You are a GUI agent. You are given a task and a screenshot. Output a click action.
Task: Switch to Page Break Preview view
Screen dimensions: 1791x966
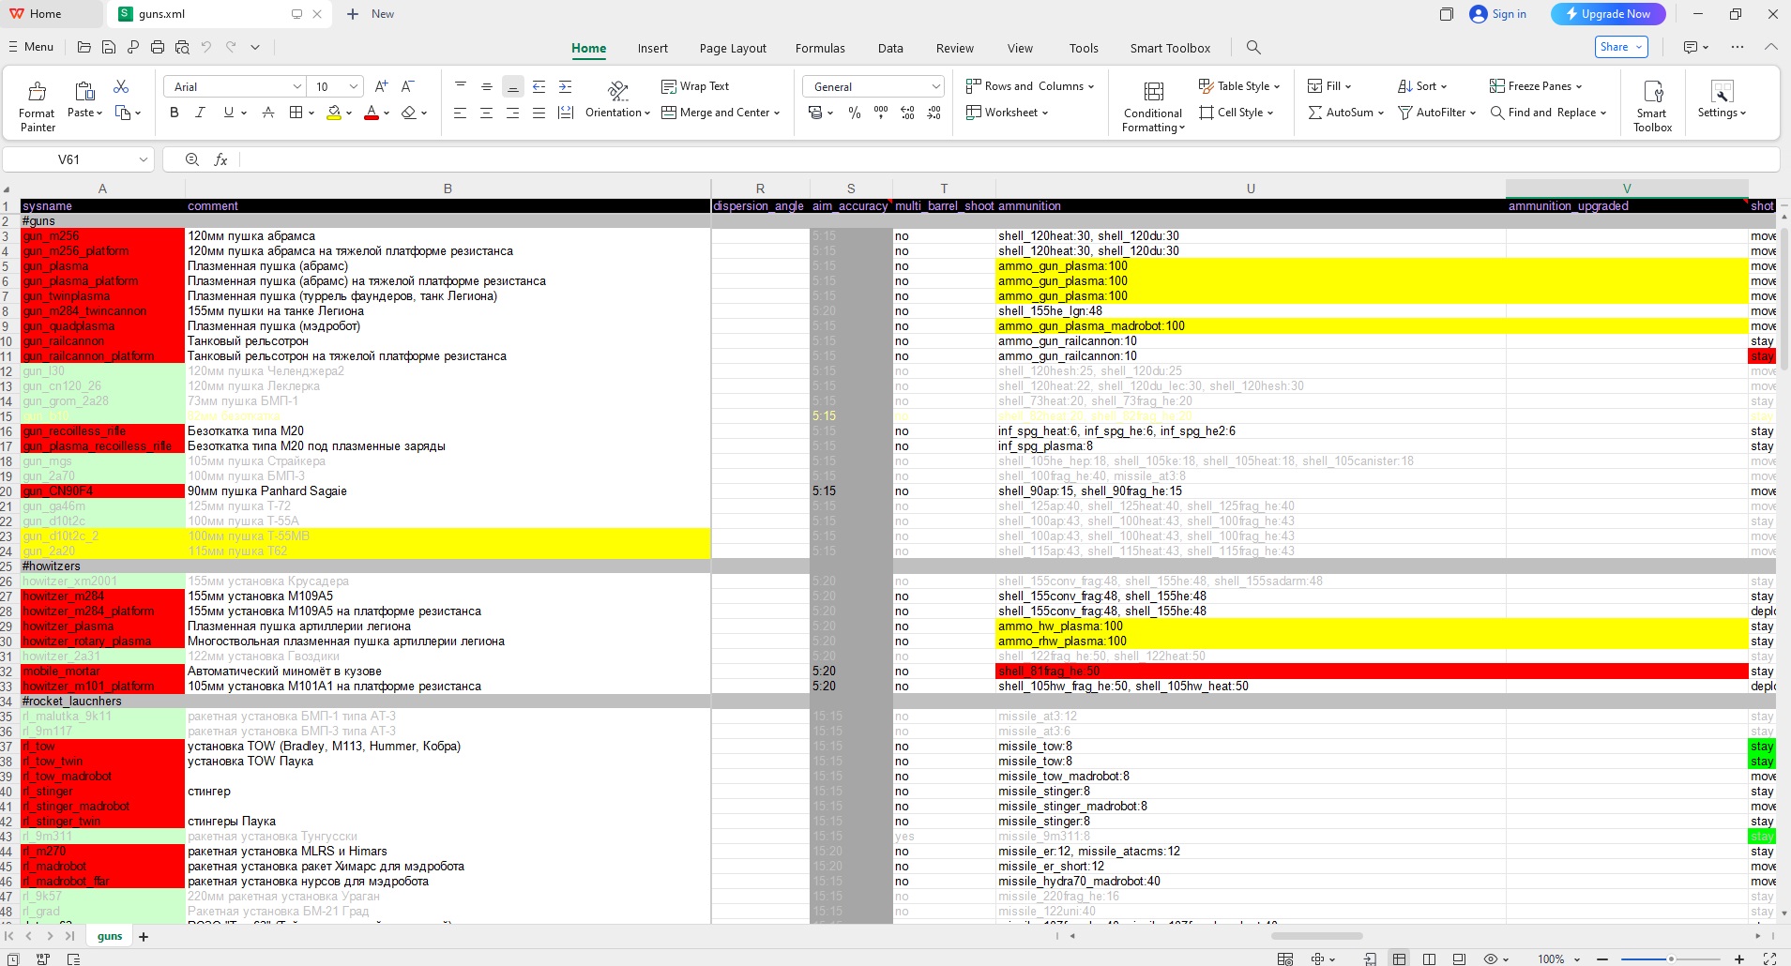click(x=1429, y=958)
